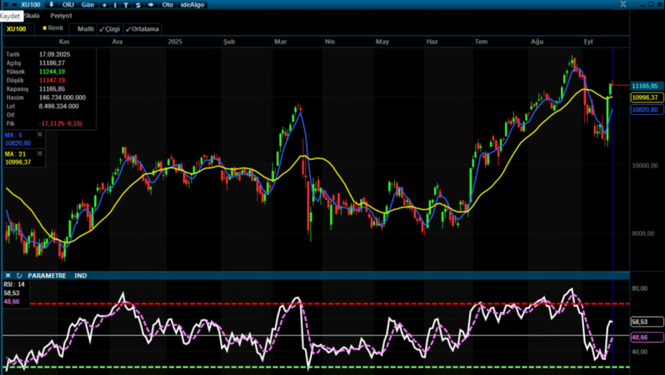The width and height of the screenshot is (665, 375).
Task: Click the RSI : 14 indicator label
Action: click(14, 284)
